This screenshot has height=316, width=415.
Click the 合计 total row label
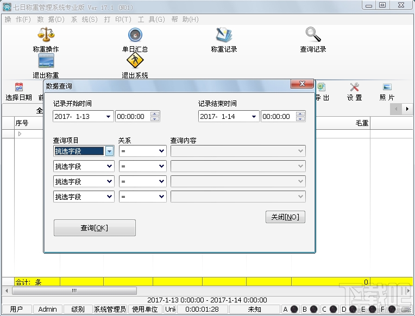(29, 282)
